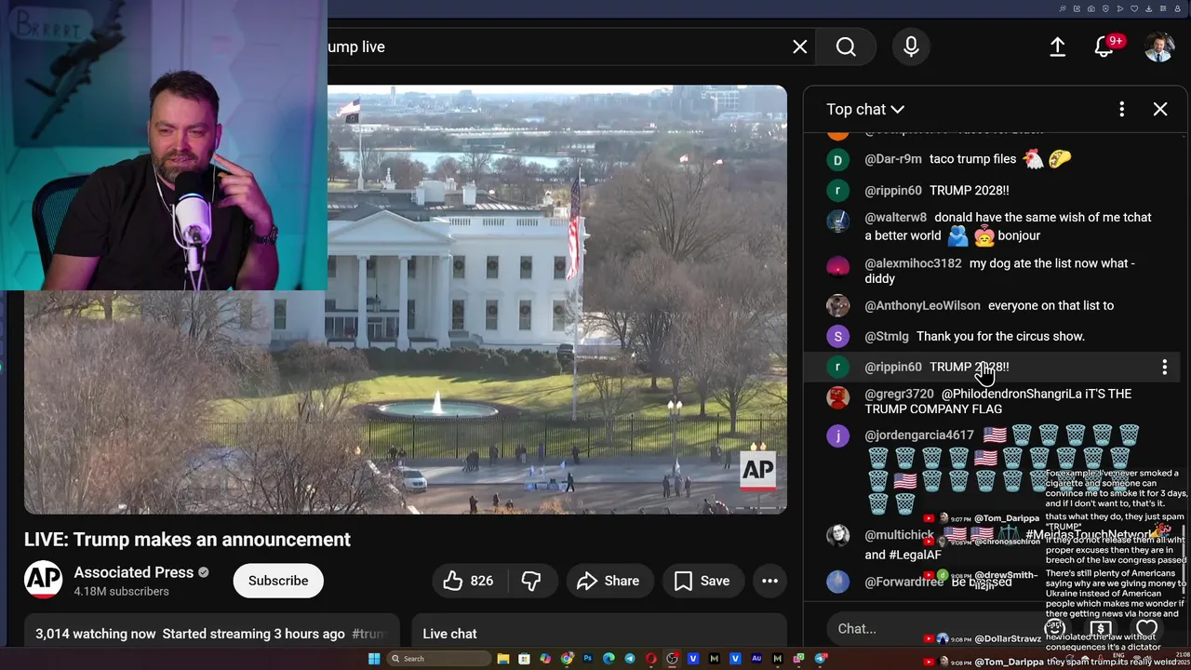Open the Associated Press channel name
Screen dimensions: 1191x670
[134, 572]
